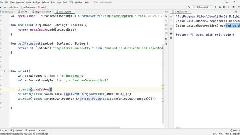Start debugging with the bug icon

coord(220,7)
